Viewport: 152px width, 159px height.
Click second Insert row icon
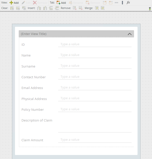pos(57,8)
